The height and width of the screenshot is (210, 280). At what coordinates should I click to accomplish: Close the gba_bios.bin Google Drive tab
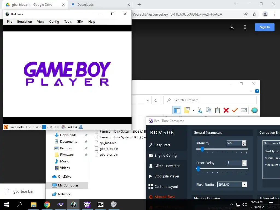pos(63,5)
